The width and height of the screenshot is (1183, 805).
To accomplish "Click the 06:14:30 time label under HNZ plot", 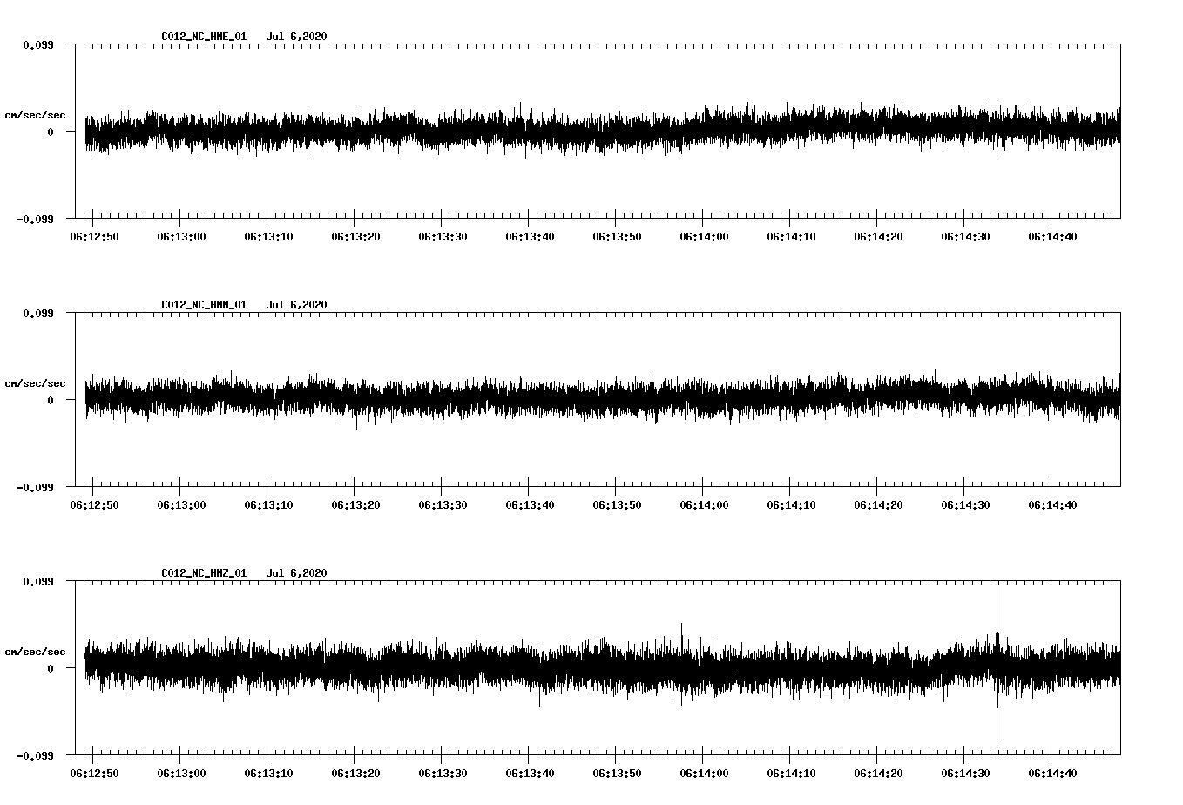I will (x=965, y=774).
